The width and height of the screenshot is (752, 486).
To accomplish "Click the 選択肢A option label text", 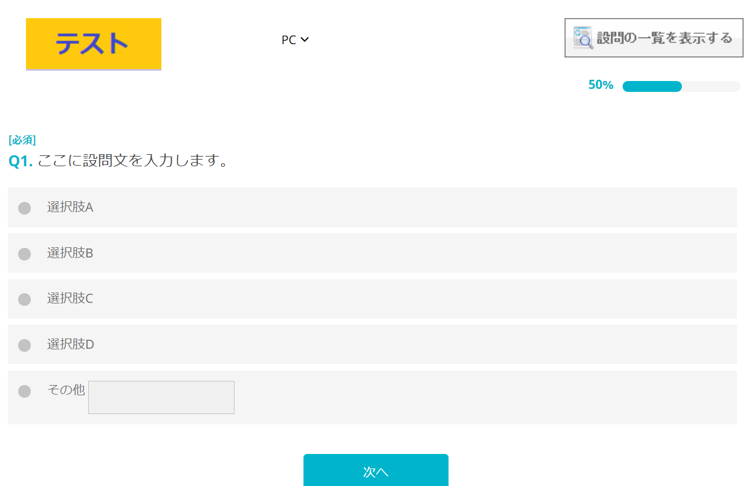I will click(70, 207).
